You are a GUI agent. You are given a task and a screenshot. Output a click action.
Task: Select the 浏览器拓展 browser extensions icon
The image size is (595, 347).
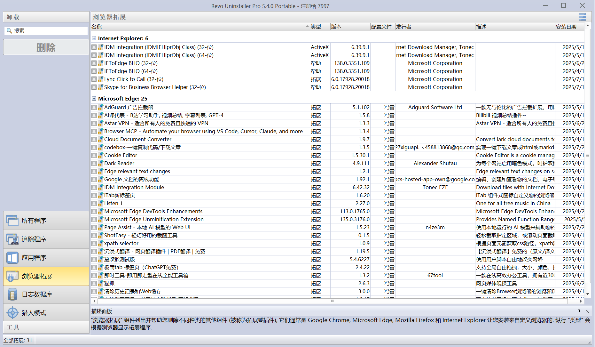click(x=12, y=276)
